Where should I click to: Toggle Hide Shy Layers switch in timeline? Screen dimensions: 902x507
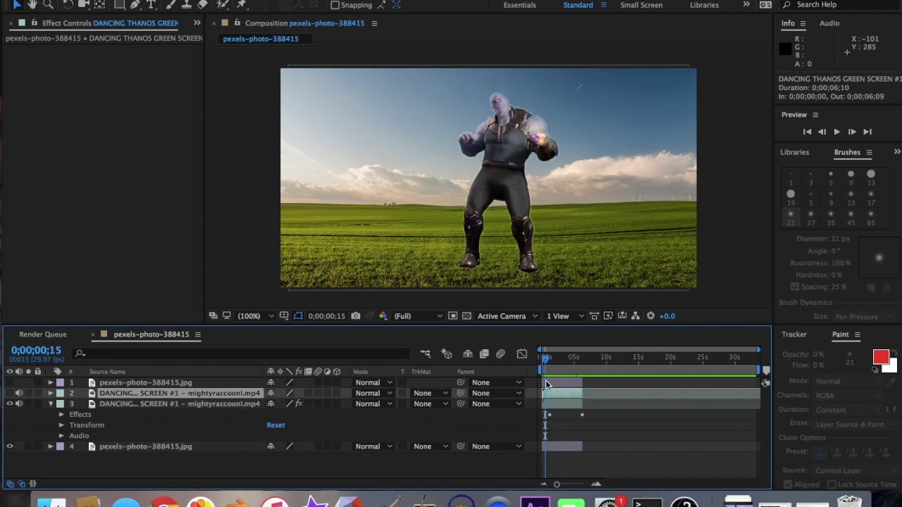coord(467,353)
